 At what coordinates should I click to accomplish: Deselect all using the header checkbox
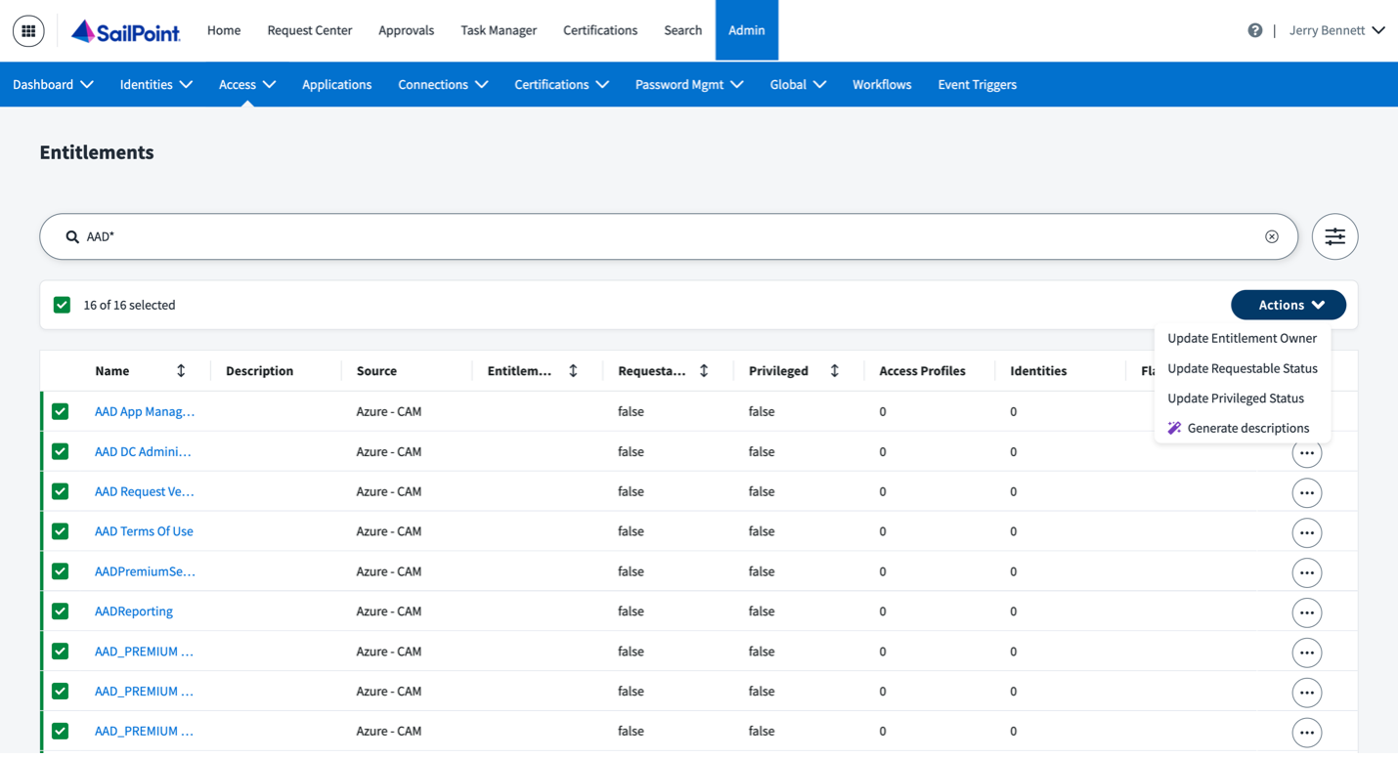click(x=62, y=305)
